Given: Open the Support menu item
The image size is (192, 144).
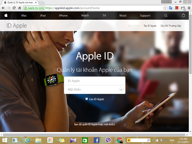Looking at the screenshot, I should [x=145, y=15].
